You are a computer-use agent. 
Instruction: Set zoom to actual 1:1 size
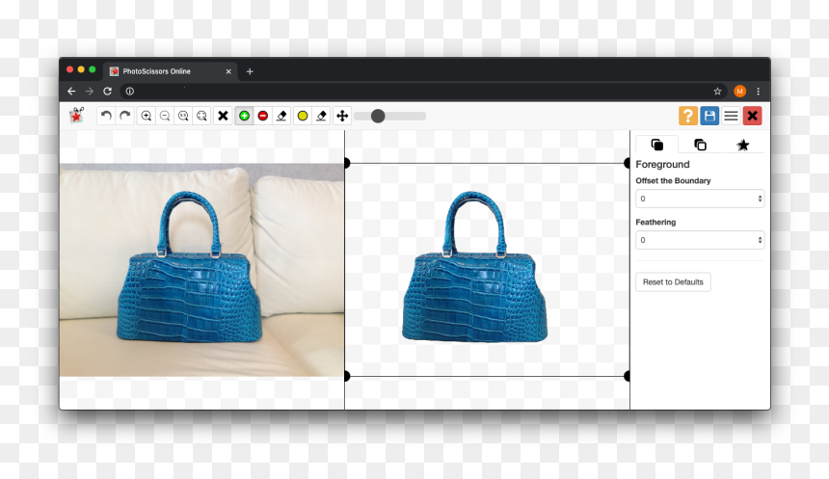click(x=183, y=116)
